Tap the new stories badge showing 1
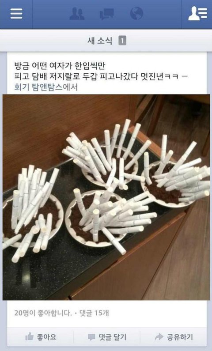The height and width of the screenshot is (351, 212). (x=122, y=41)
